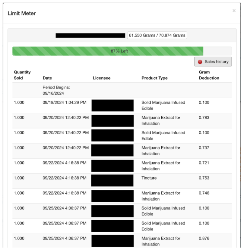Click the 0.783 gram deduction value

pos(204,118)
